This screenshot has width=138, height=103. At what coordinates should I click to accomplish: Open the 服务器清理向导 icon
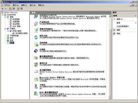[x=36, y=58]
